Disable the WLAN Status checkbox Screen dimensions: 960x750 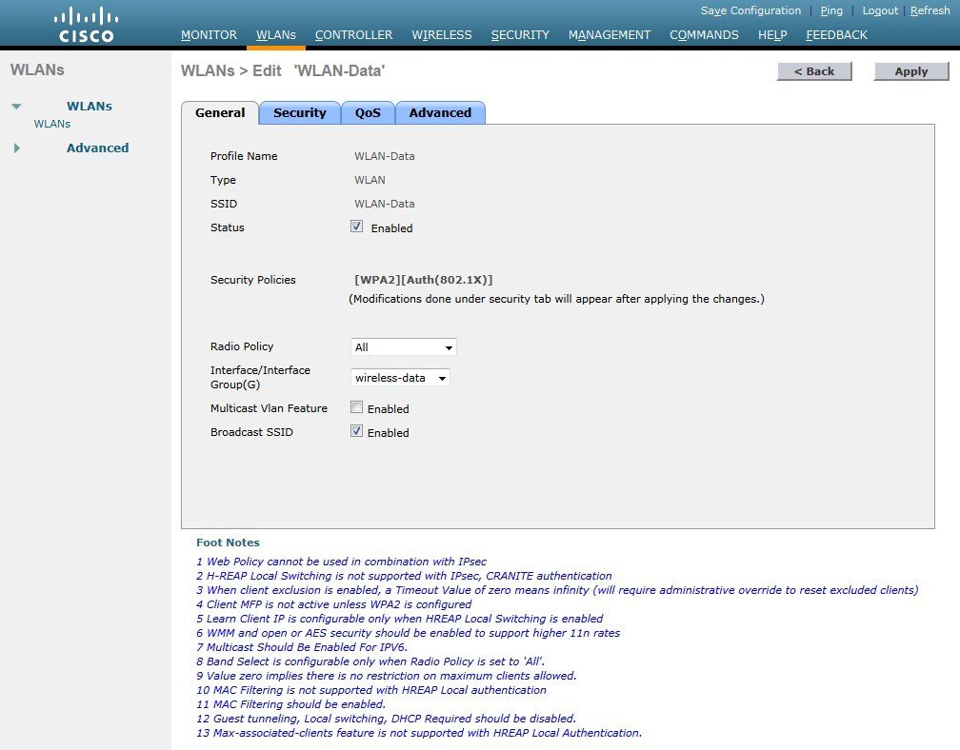pyautogui.click(x=356, y=227)
